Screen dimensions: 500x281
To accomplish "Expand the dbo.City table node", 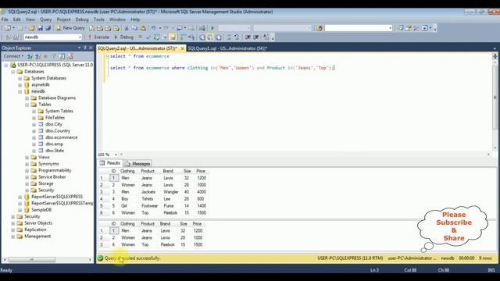I will pyautogui.click(x=34, y=124).
